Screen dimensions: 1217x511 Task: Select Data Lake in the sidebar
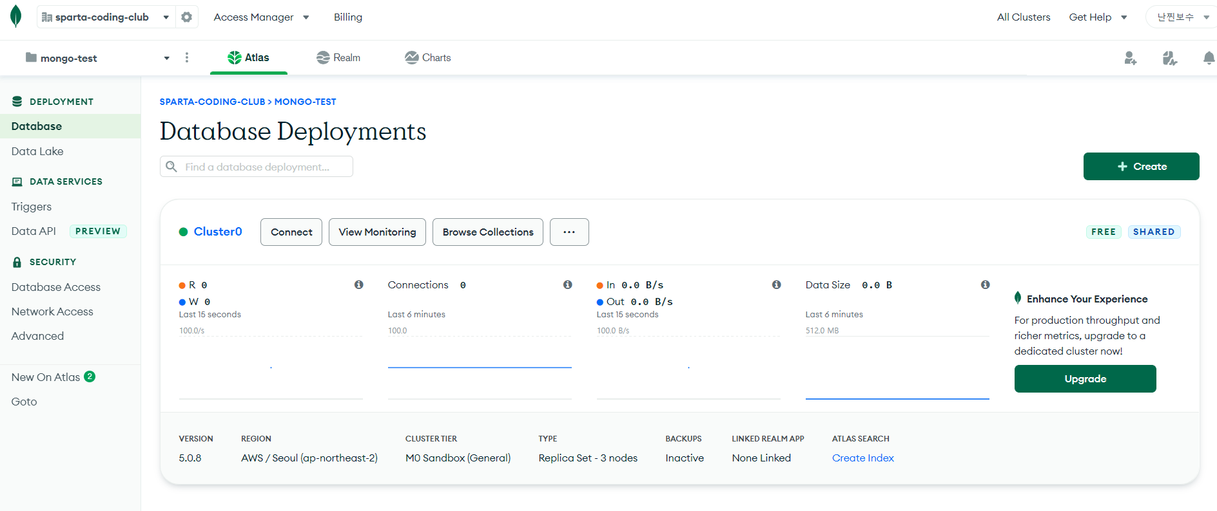(x=37, y=151)
